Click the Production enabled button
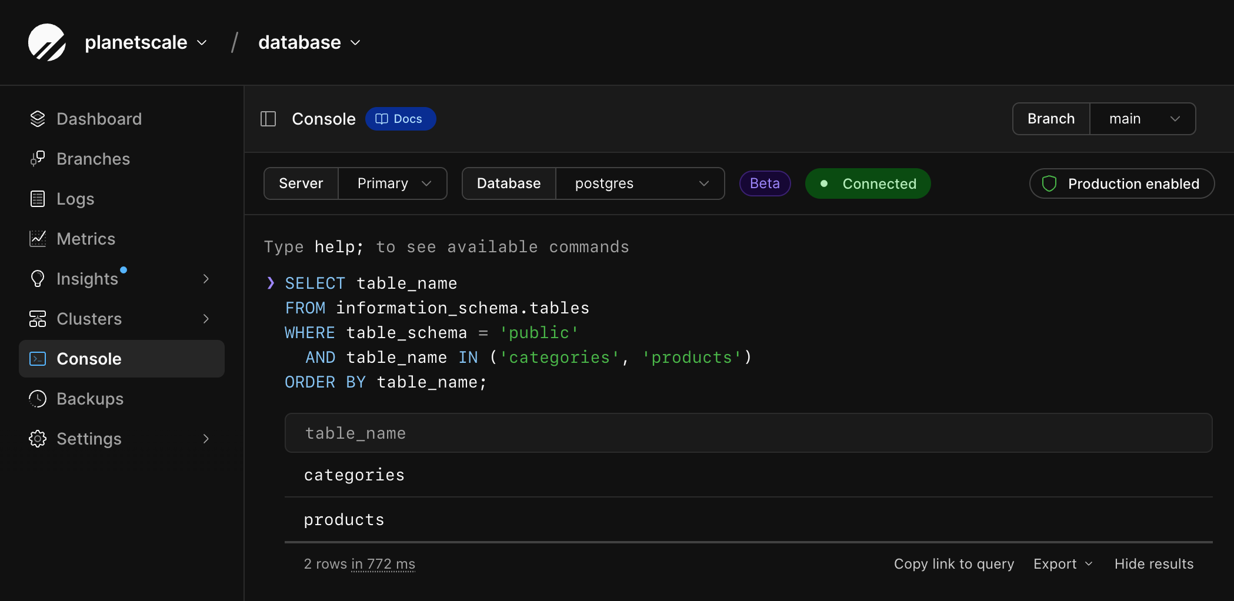The image size is (1234, 601). click(x=1122, y=183)
